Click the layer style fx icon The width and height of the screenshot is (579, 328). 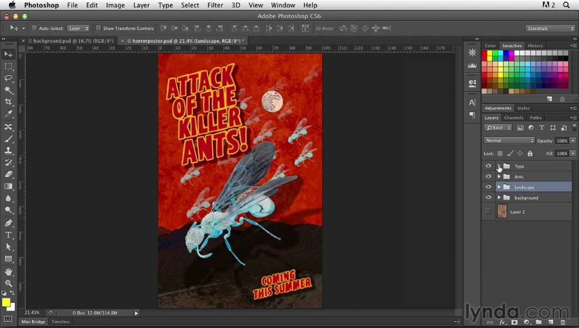tap(503, 322)
